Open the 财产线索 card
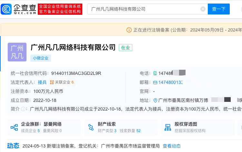 (x=121, y=127)
